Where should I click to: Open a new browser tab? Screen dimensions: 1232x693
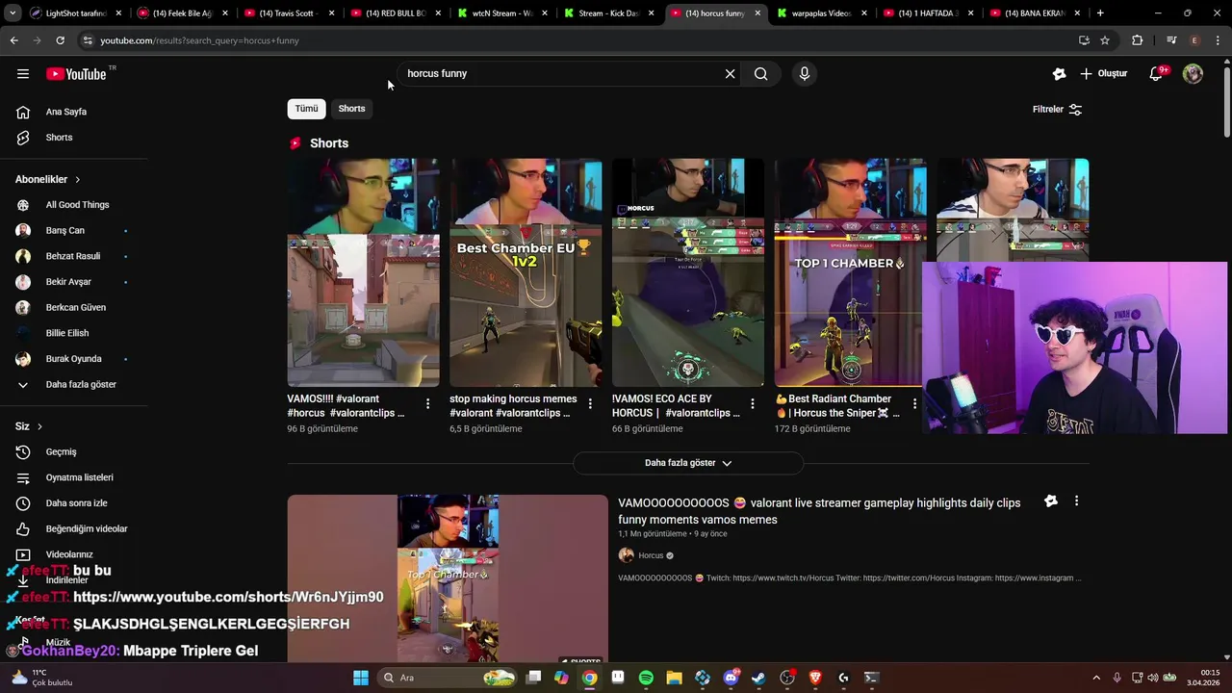pos(1100,13)
